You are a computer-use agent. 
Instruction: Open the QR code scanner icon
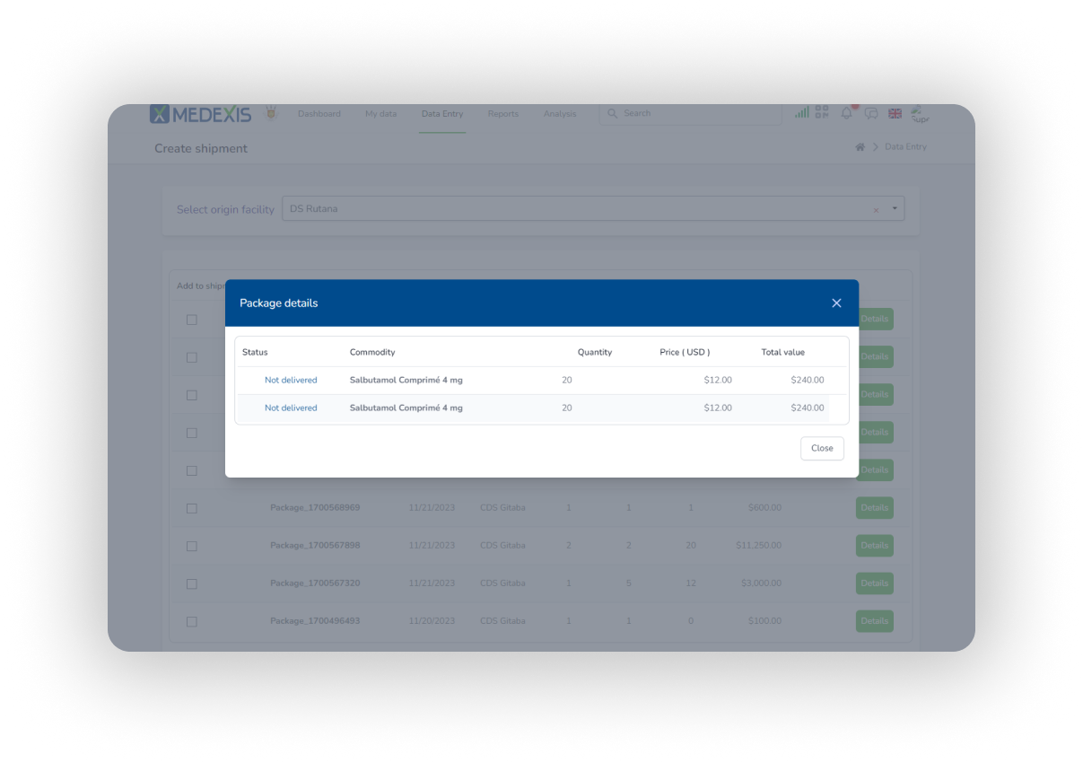(x=822, y=113)
